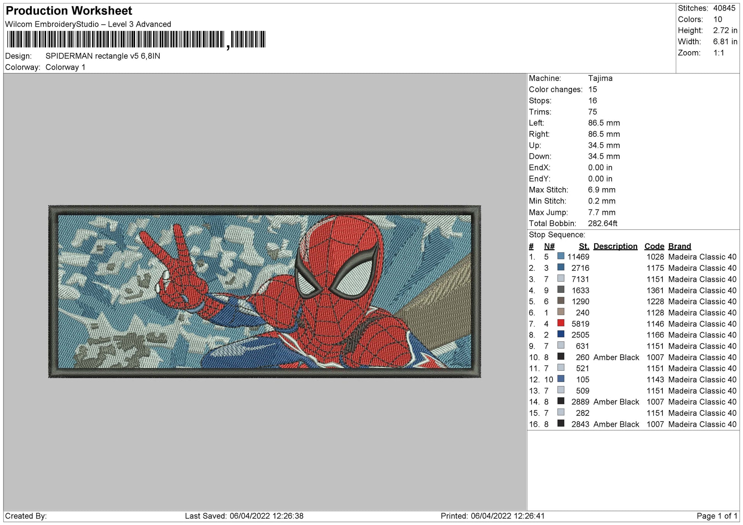Click the Brand column header
This screenshot has height=525, width=743.
(679, 246)
